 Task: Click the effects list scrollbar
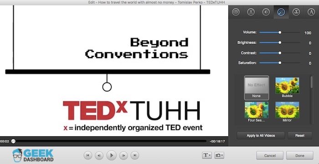pyautogui.click(x=311, y=82)
